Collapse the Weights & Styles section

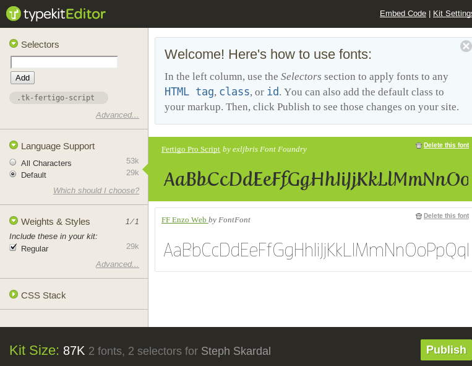click(x=14, y=221)
